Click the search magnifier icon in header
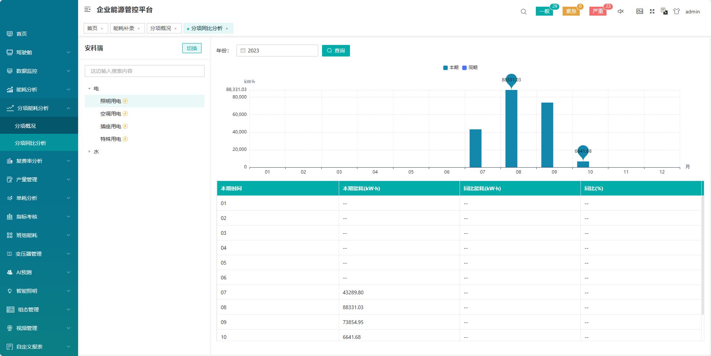The width and height of the screenshot is (711, 356). click(524, 12)
